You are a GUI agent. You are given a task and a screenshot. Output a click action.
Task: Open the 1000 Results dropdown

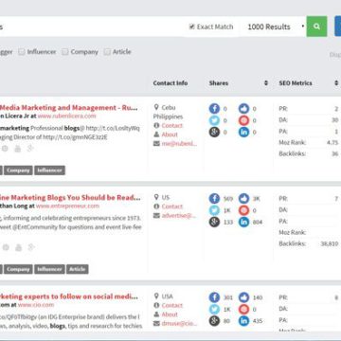(x=276, y=27)
